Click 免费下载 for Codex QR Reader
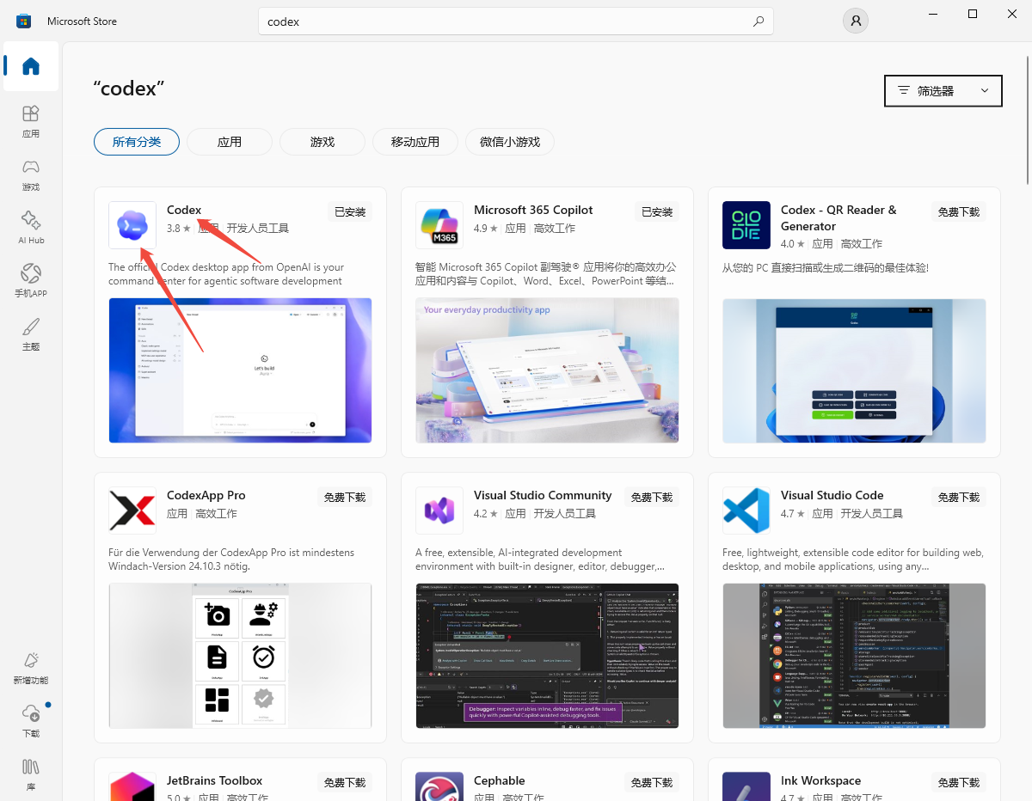This screenshot has height=801, width=1032. tap(959, 211)
